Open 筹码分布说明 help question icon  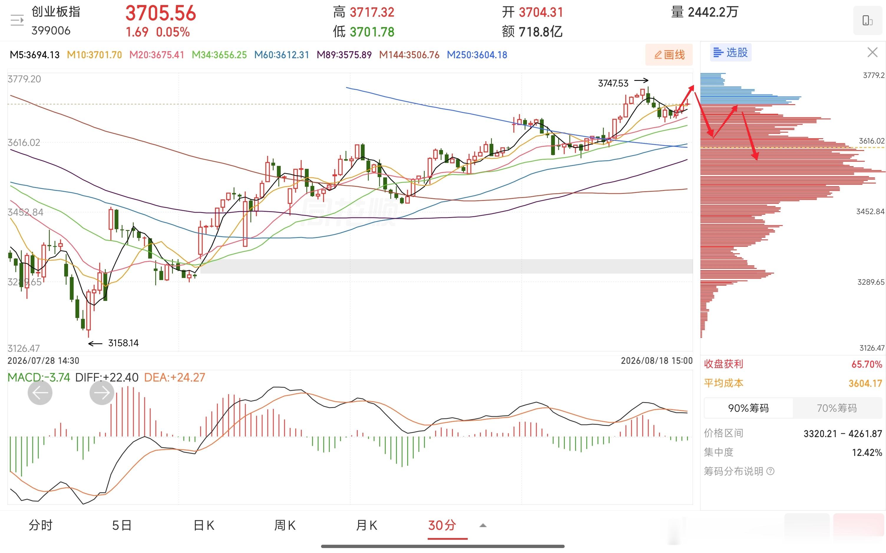coord(770,471)
